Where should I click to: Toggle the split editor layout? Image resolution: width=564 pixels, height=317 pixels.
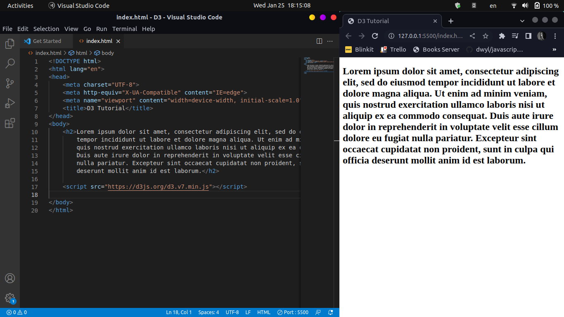click(x=319, y=41)
